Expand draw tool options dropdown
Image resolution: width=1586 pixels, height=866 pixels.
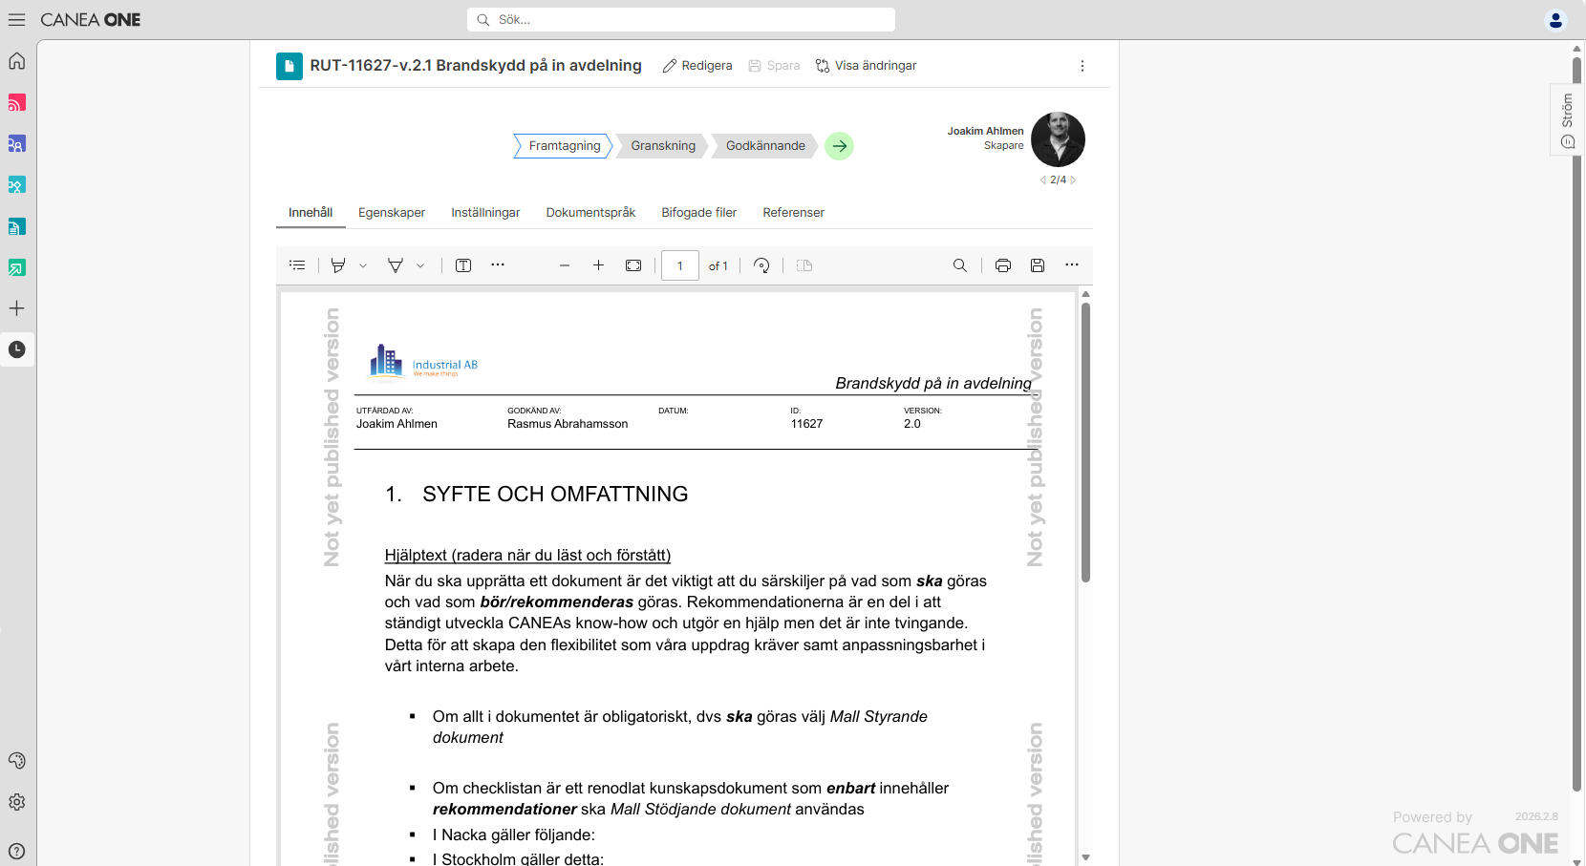[420, 265]
